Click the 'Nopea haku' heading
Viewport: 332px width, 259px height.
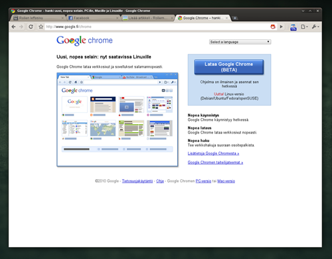click(x=199, y=141)
